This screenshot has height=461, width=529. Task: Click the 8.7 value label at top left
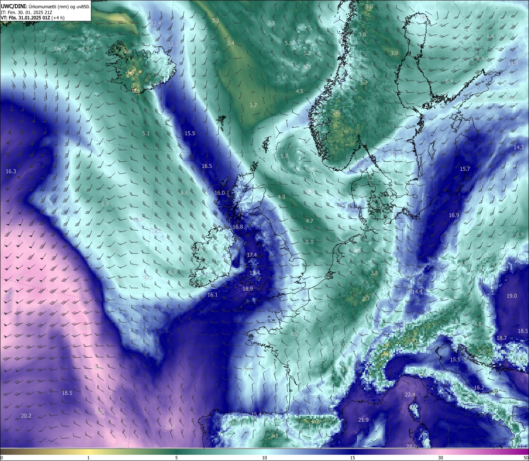58,48
